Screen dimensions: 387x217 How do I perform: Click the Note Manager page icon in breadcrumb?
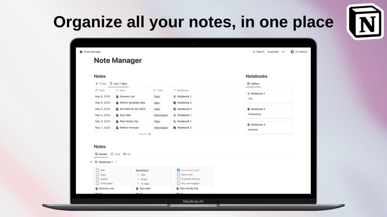[x=81, y=52]
